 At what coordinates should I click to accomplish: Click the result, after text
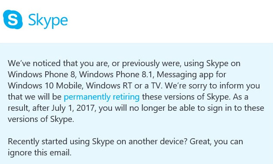(x=29, y=108)
